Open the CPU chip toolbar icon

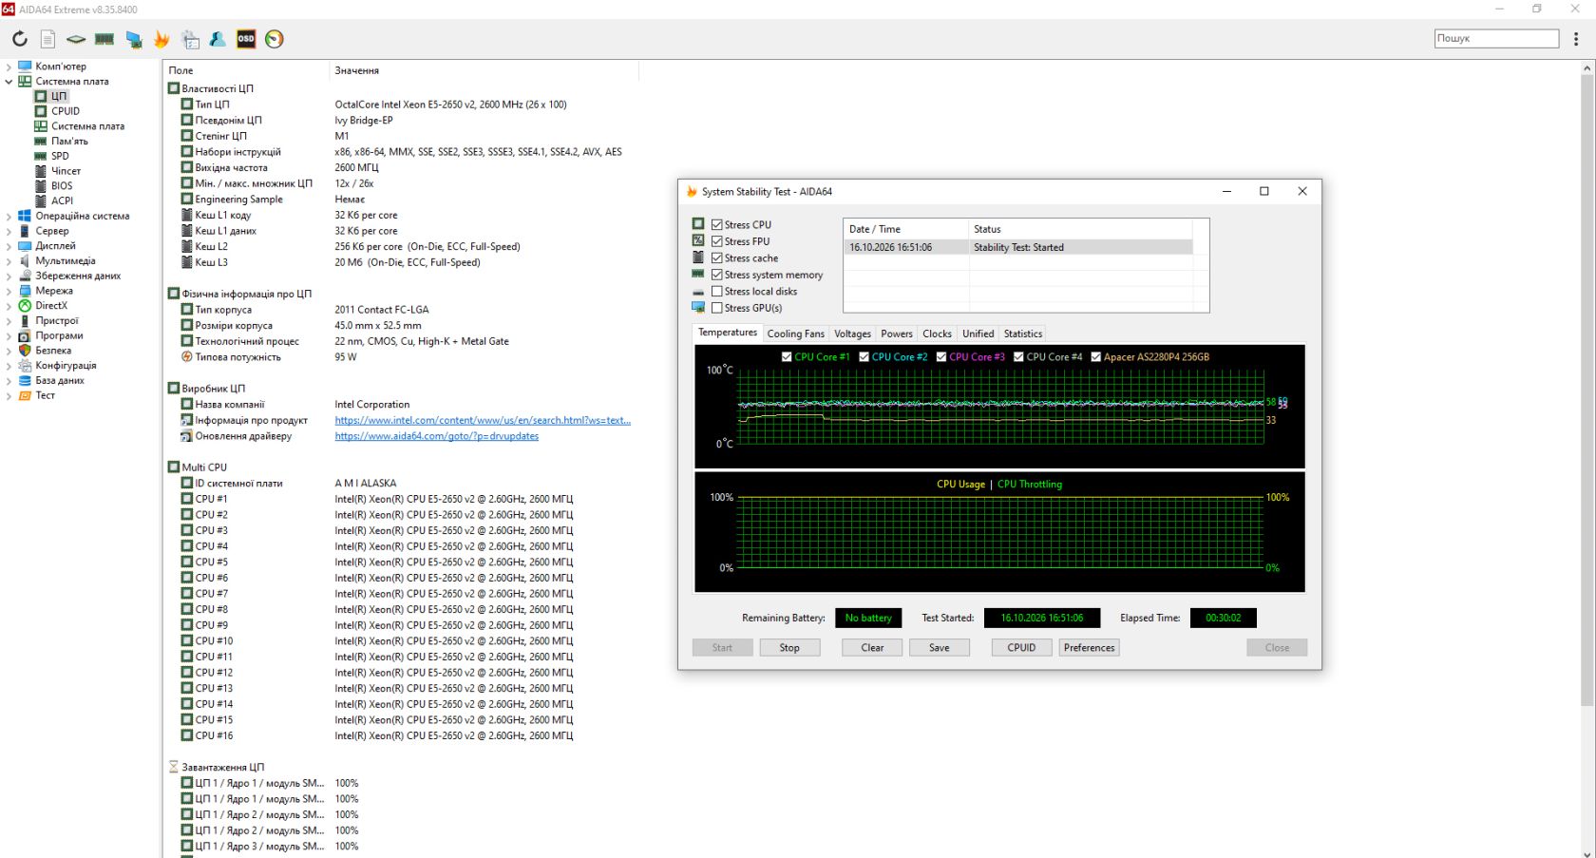(76, 39)
